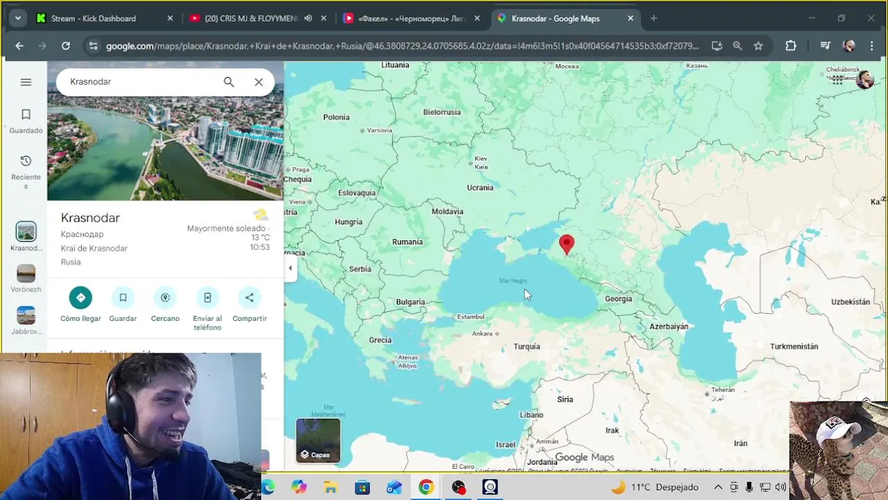Click the volume speaker tray icon
This screenshot has height=500, width=888.
781,487
